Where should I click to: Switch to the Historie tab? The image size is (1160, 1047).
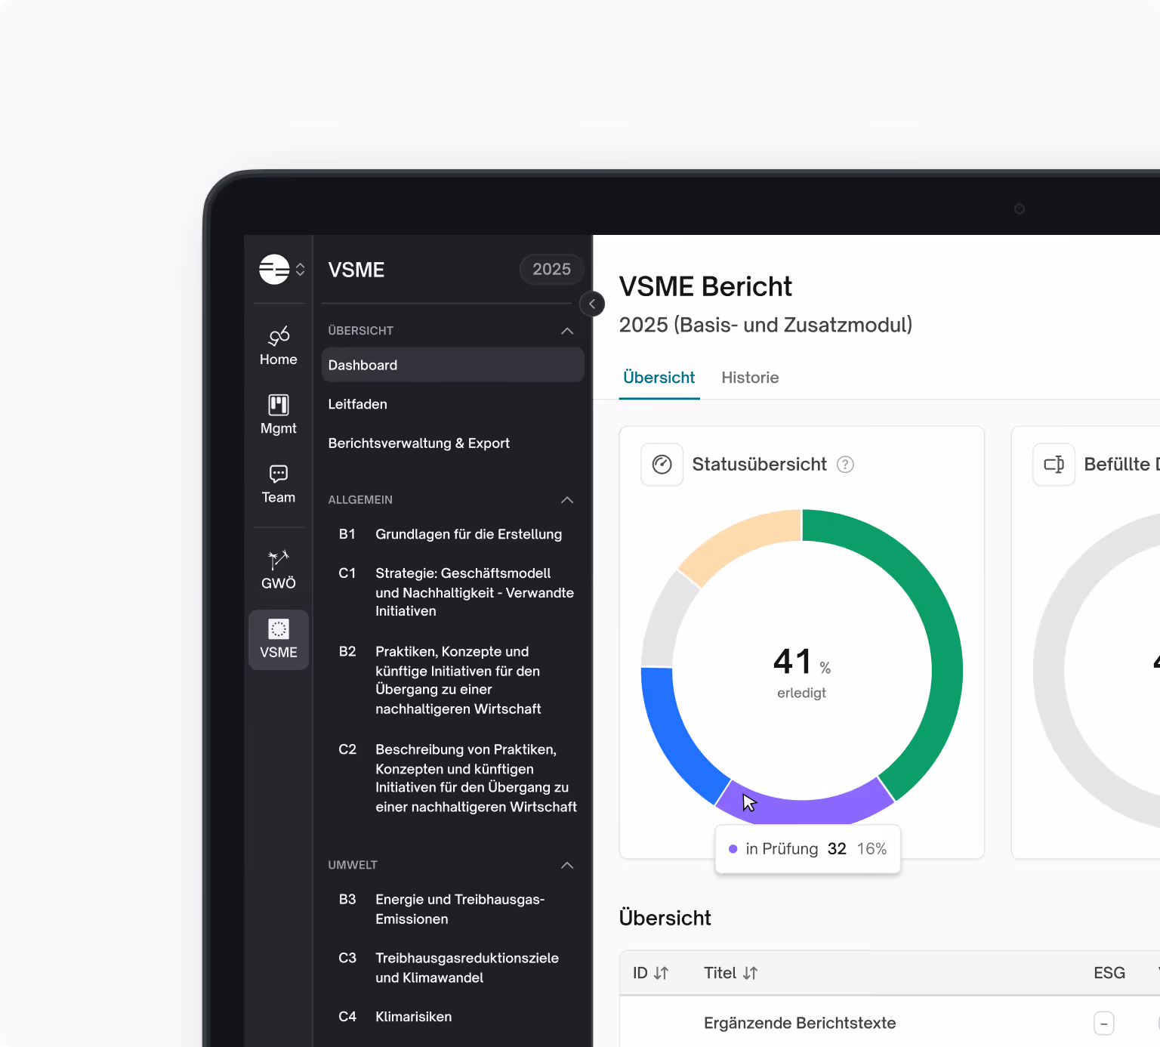[x=750, y=378]
